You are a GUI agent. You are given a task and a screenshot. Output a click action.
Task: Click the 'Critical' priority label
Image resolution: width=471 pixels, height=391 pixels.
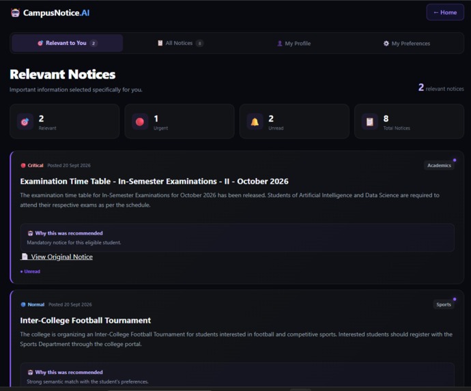[35, 165]
